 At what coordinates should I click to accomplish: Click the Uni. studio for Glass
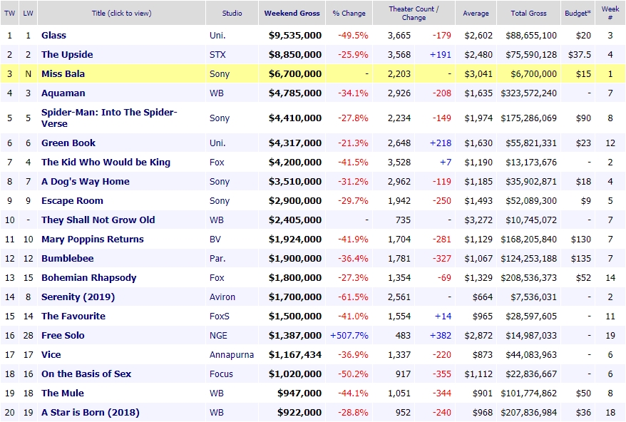tap(217, 35)
